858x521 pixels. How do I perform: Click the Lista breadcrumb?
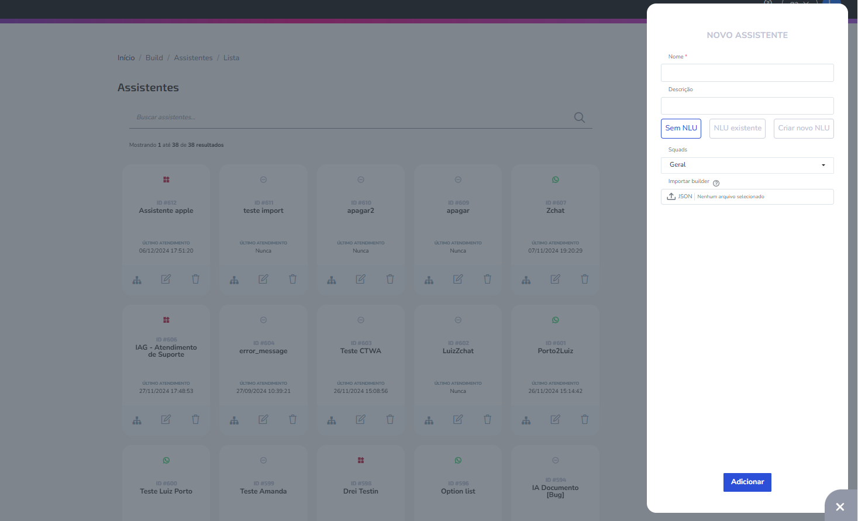coord(231,58)
